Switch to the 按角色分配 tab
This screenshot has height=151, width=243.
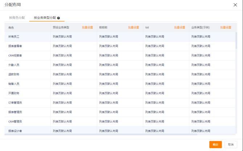click(17, 17)
